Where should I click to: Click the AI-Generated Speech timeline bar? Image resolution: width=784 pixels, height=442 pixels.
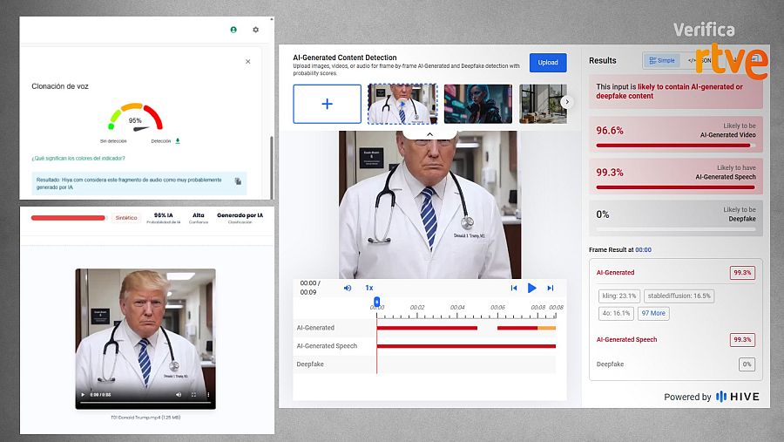point(466,346)
